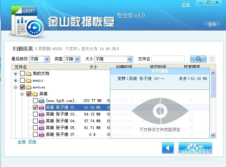Open the 最后修改 dropdown
Image resolution: width=226 pixels, height=167 pixels.
(x=39, y=59)
